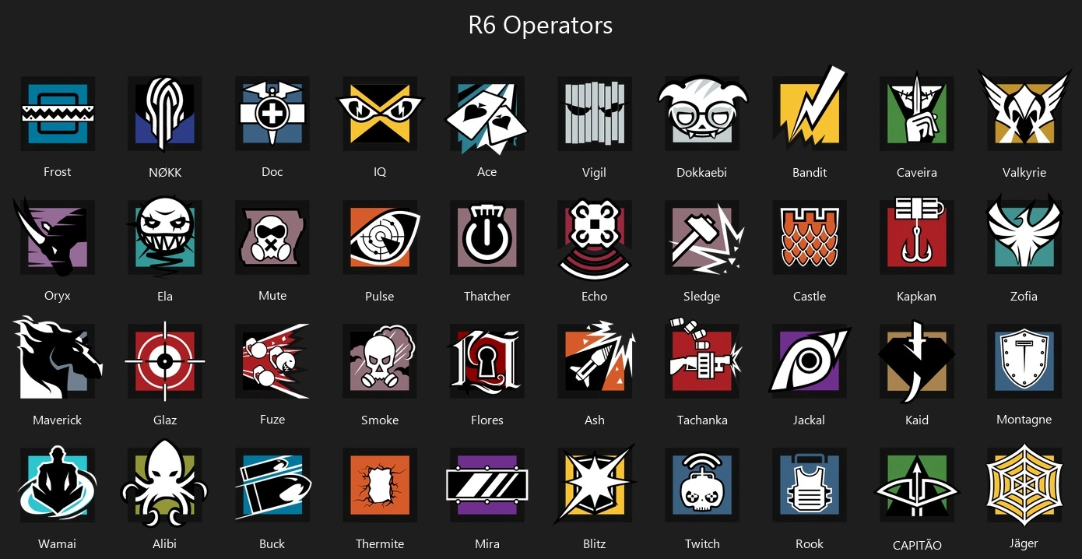Select the Kapkan name label
This screenshot has width=1082, height=559.
[917, 296]
